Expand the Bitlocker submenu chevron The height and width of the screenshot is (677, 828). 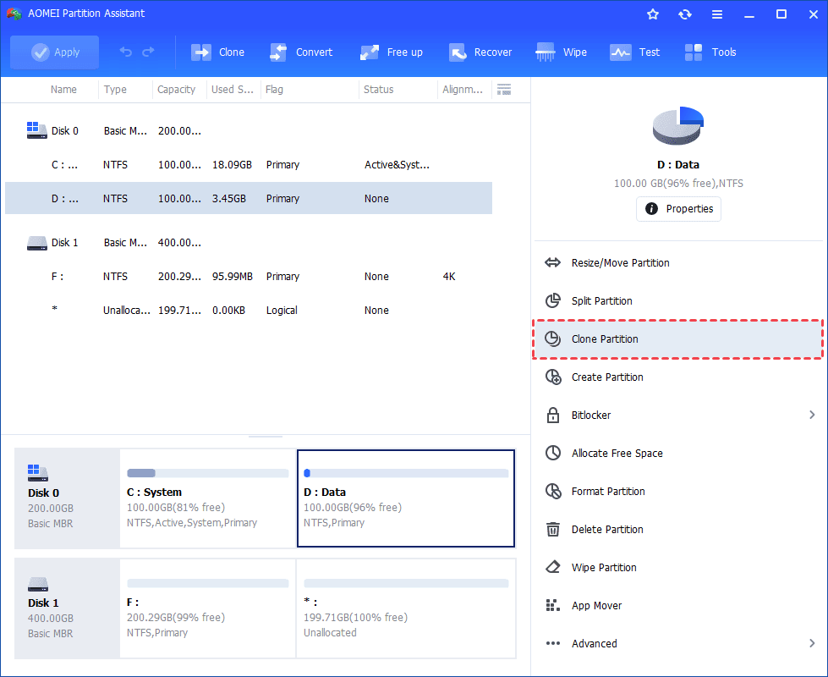click(x=812, y=415)
